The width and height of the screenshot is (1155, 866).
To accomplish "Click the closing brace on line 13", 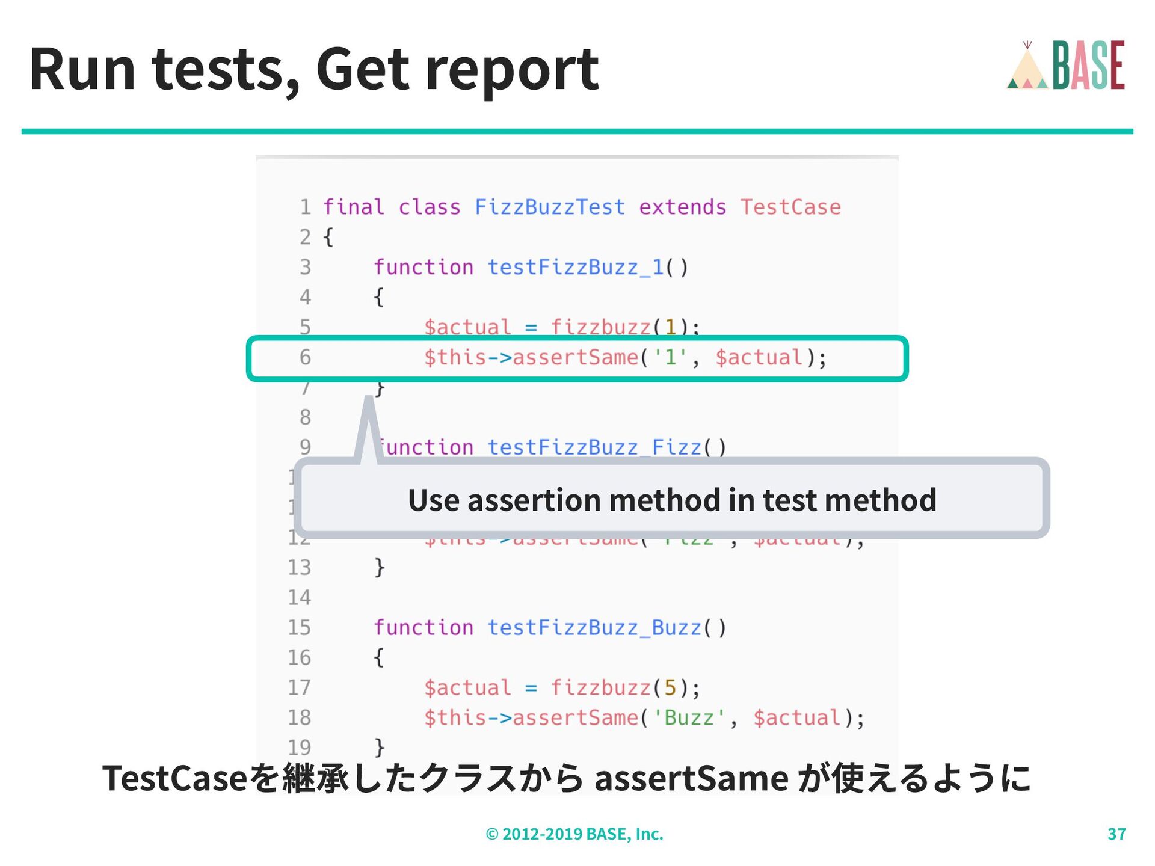I will 379,568.
